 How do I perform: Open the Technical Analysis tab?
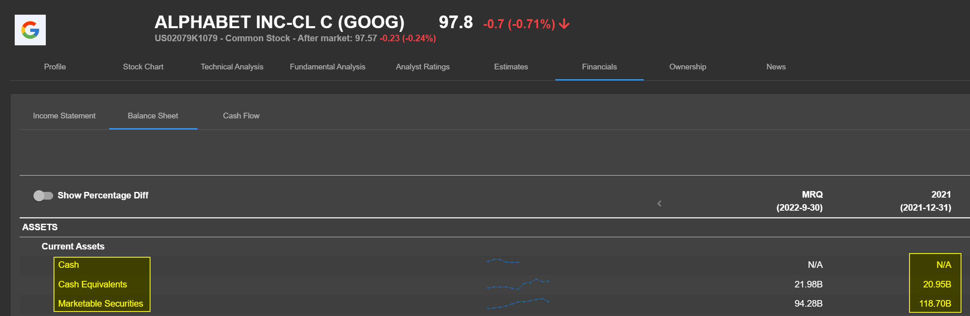(232, 67)
